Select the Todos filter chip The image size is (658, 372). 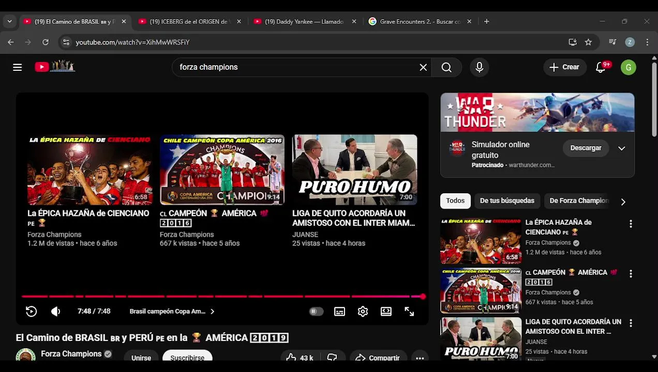(x=455, y=200)
